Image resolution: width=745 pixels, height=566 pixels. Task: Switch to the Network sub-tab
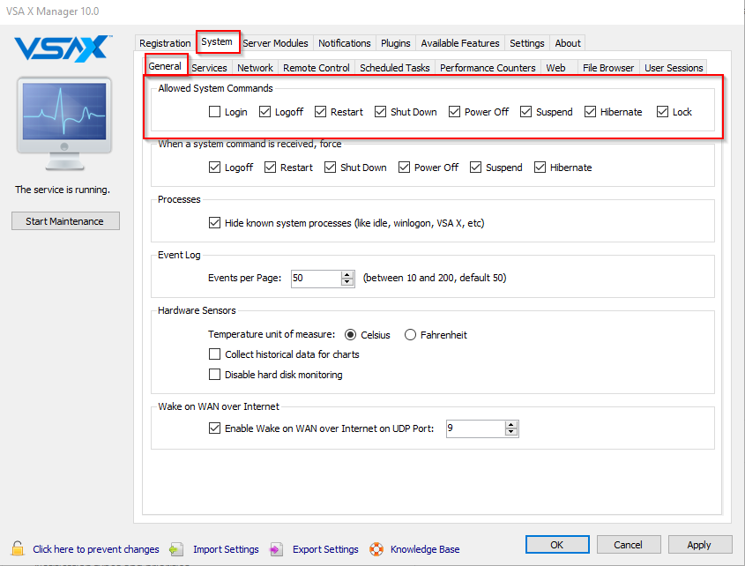click(x=255, y=68)
